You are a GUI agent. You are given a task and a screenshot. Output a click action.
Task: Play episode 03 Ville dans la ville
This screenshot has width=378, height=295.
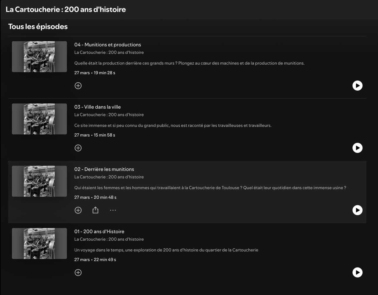[357, 148]
